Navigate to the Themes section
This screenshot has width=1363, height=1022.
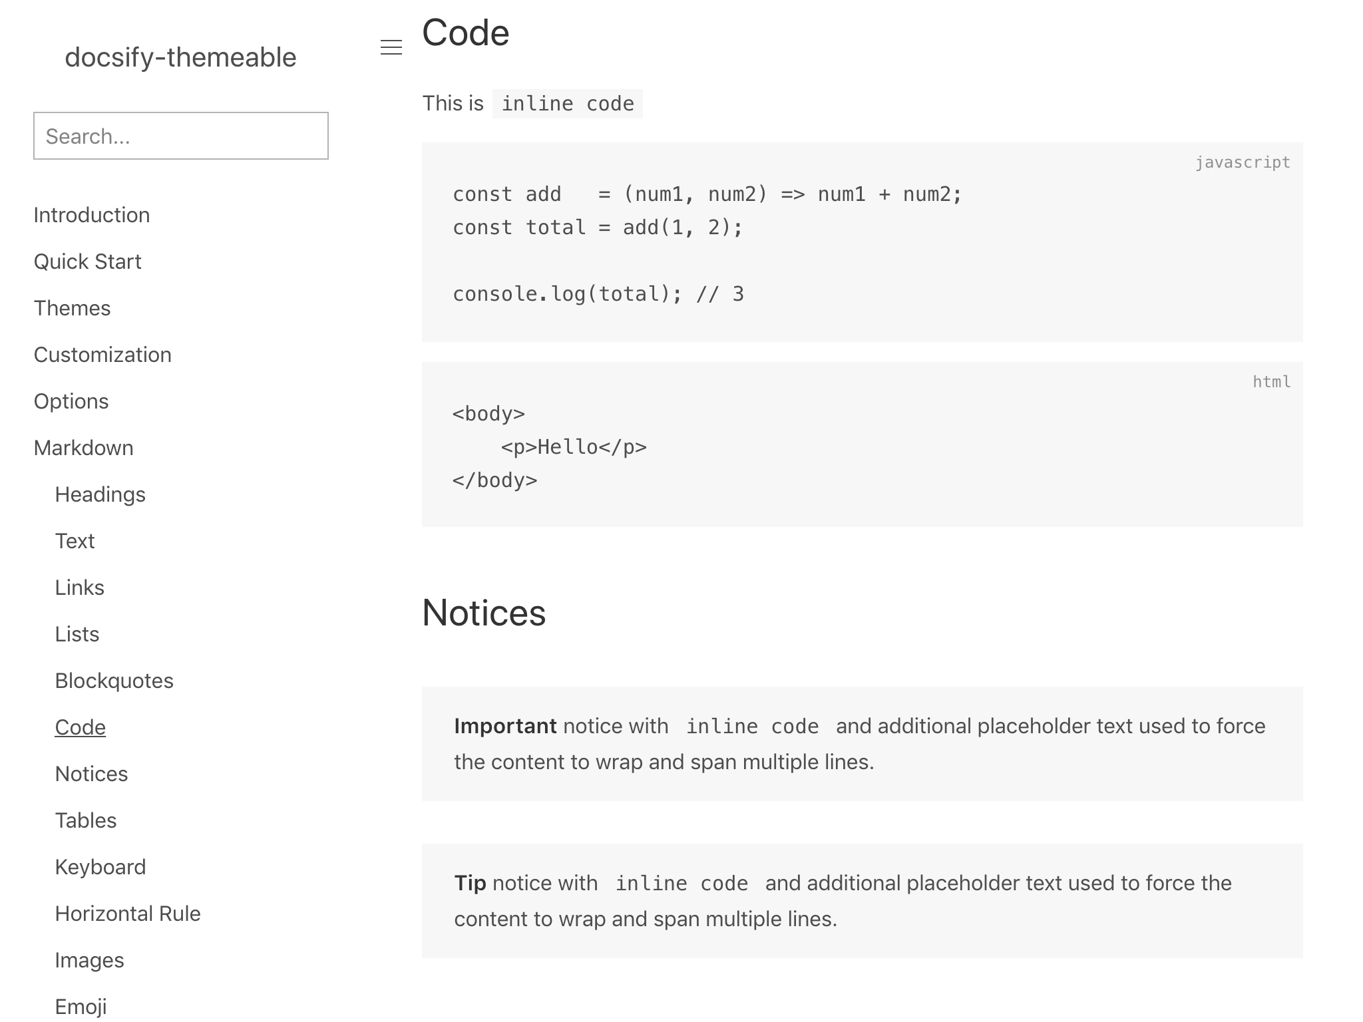[72, 307]
